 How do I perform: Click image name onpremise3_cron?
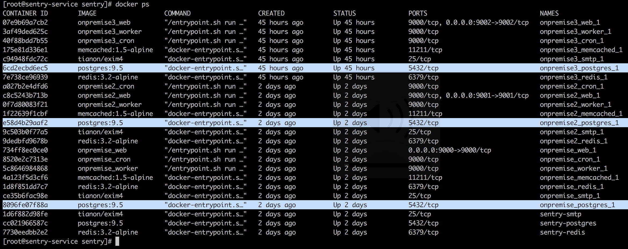(x=106, y=41)
